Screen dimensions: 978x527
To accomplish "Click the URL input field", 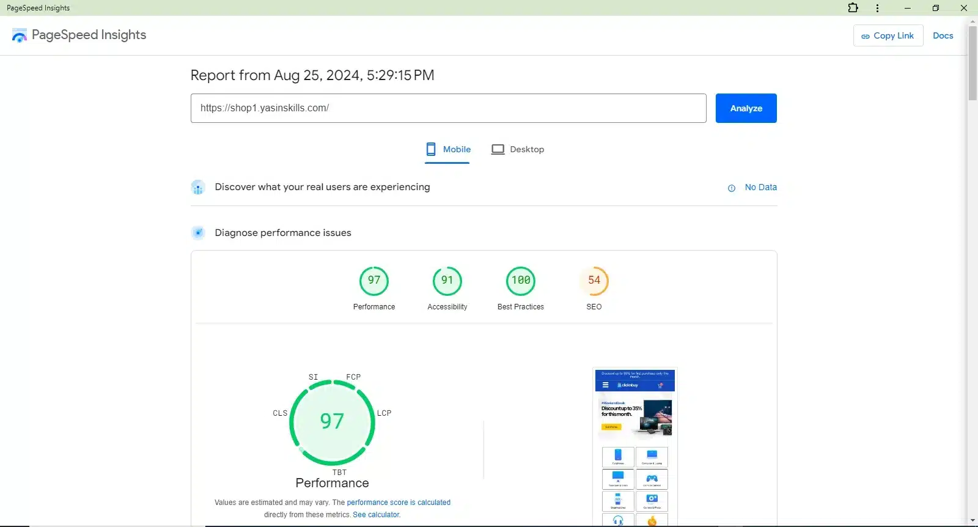I will (448, 108).
